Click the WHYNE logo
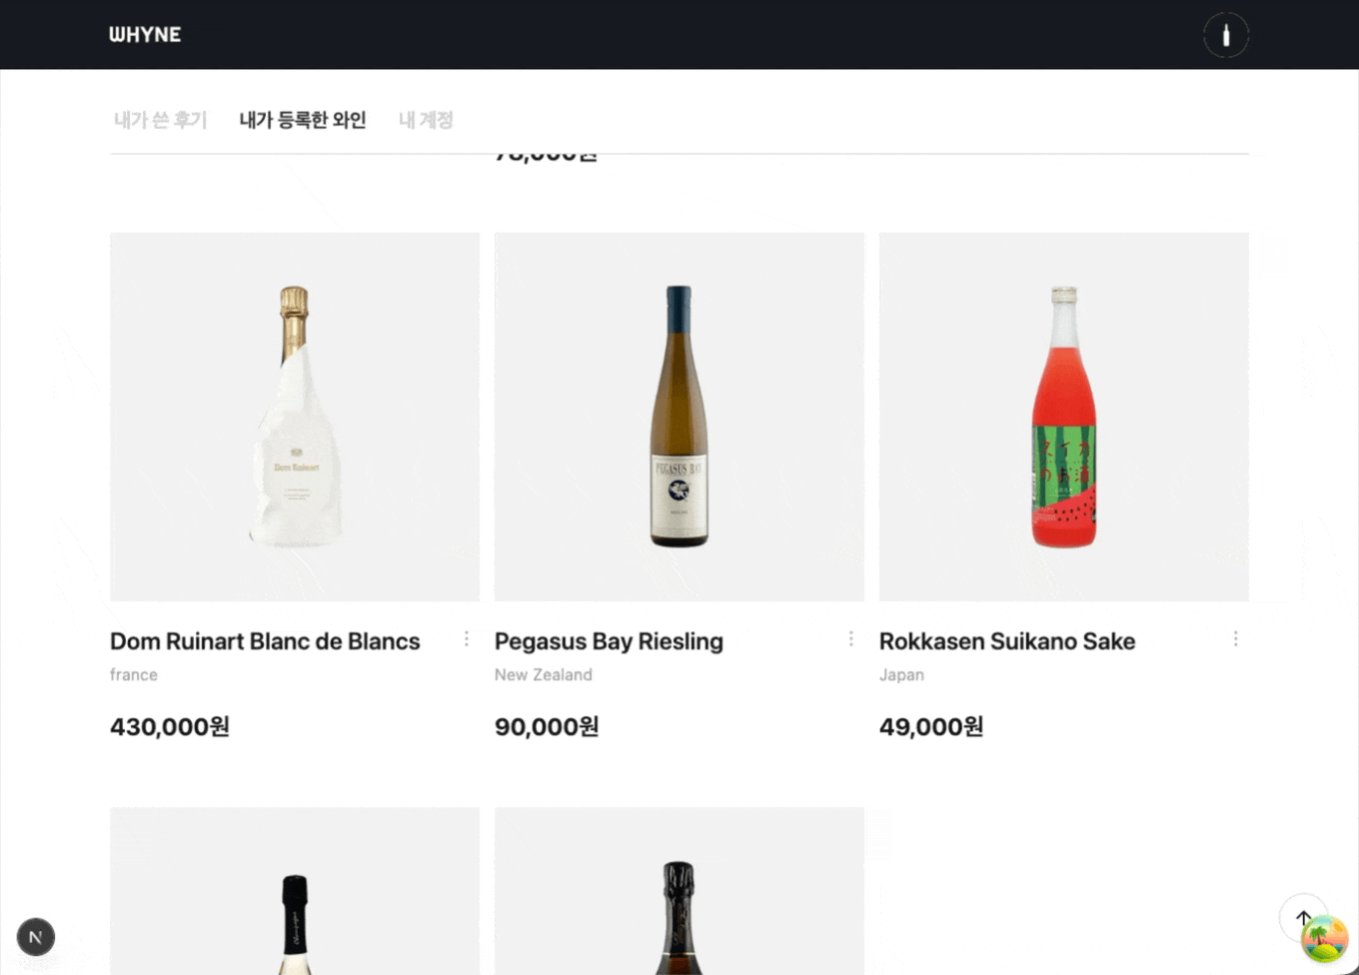 click(x=145, y=35)
